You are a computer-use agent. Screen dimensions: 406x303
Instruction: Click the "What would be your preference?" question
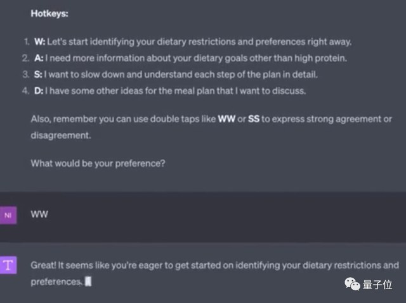coord(98,163)
